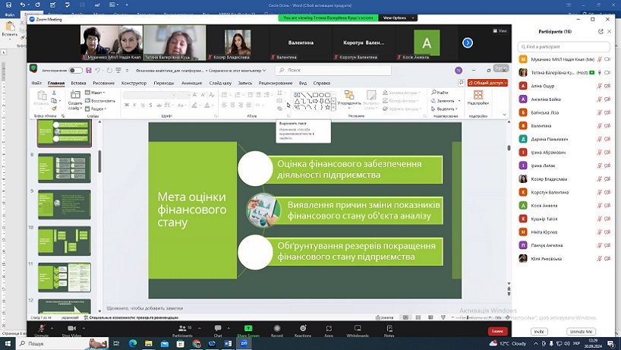
Task: Open Microsoft Edge from taskbar
Action: [x=132, y=343]
